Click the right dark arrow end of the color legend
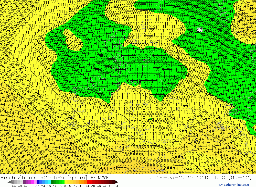The image size is (256, 187). pos(116,182)
